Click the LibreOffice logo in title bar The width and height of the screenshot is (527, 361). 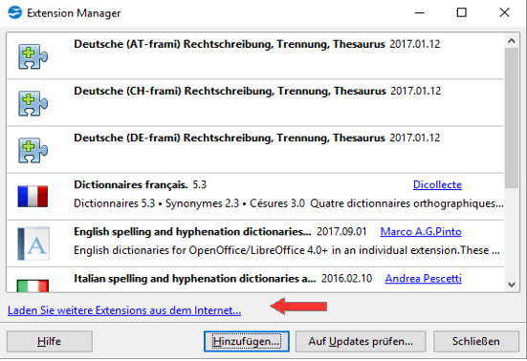pyautogui.click(x=14, y=12)
